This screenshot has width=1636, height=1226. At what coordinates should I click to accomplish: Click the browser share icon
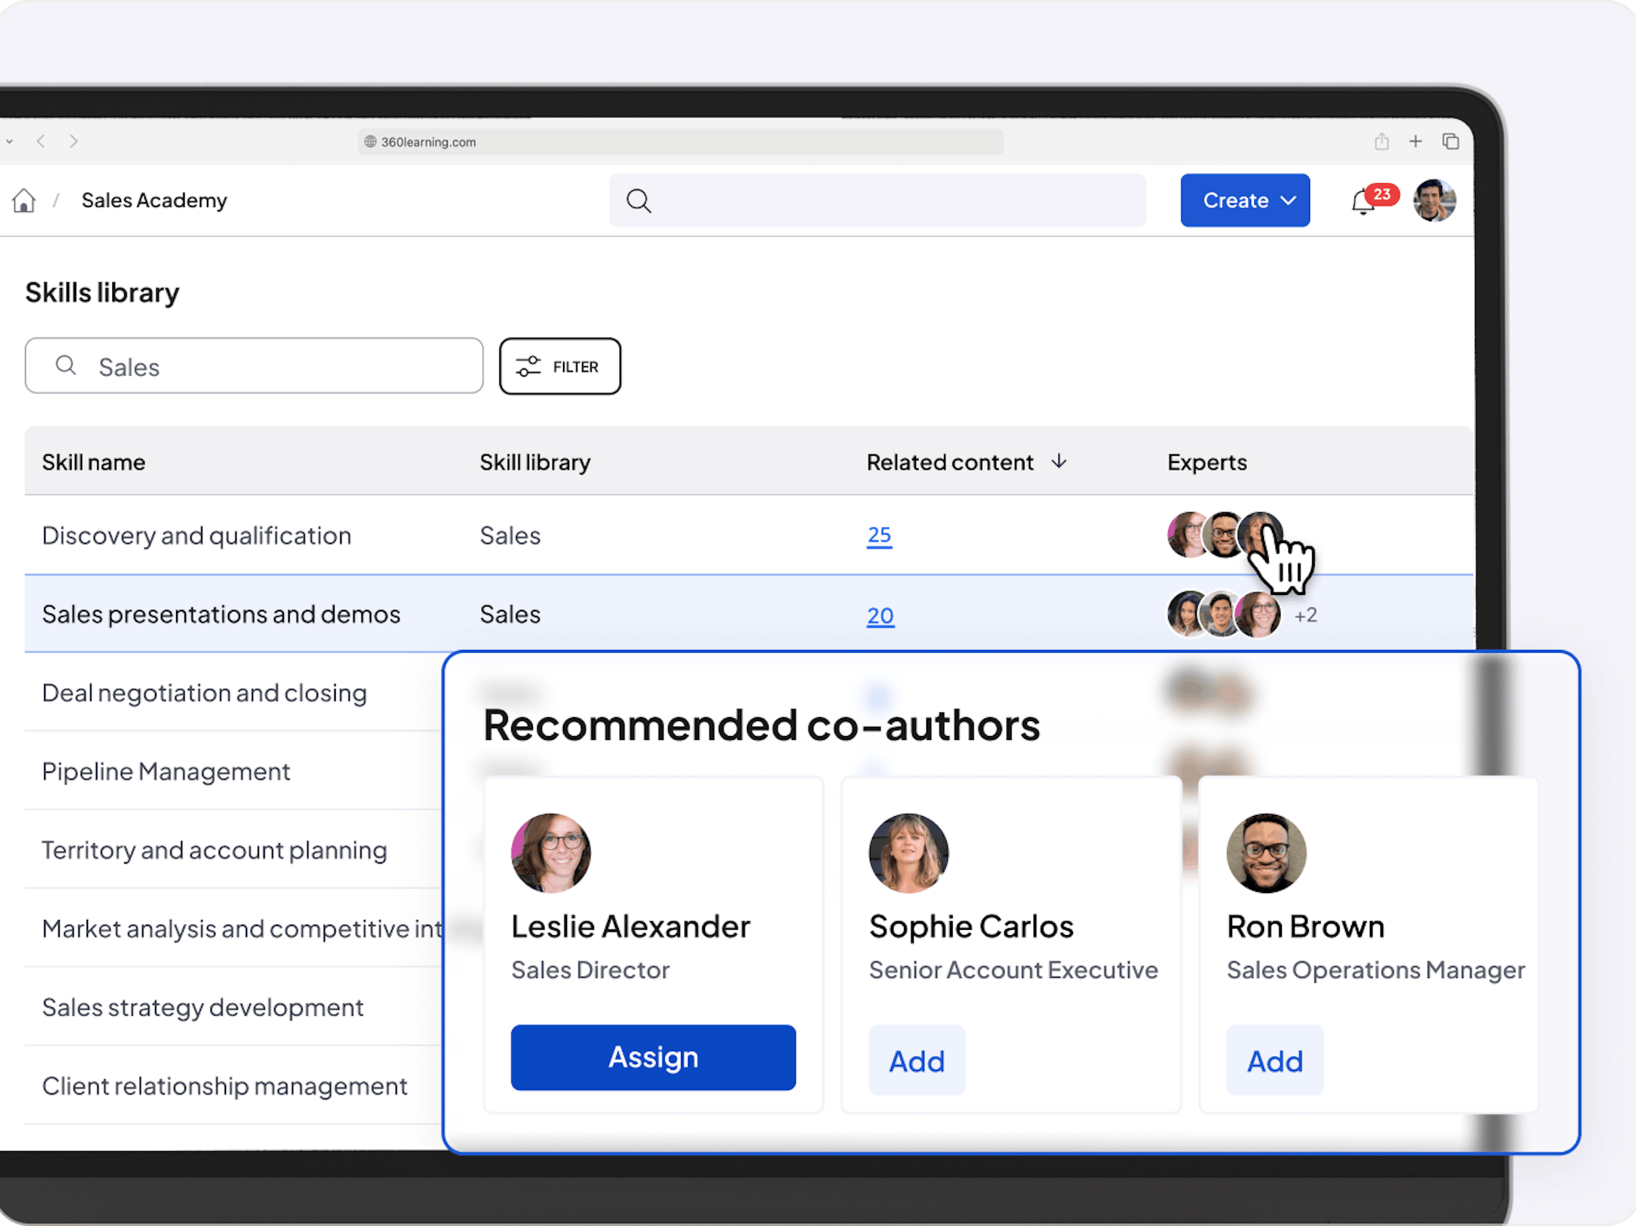pyautogui.click(x=1381, y=141)
